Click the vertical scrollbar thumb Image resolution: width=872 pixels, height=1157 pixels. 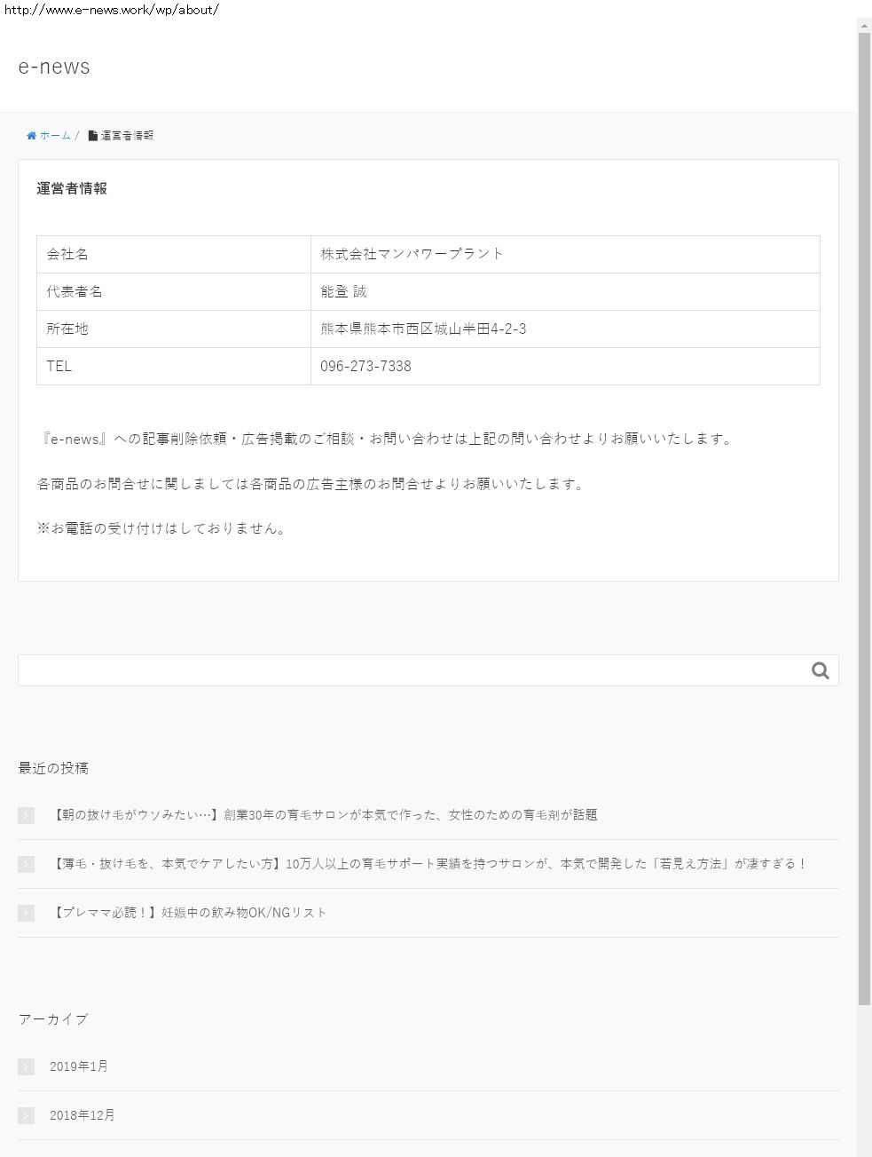(864, 519)
